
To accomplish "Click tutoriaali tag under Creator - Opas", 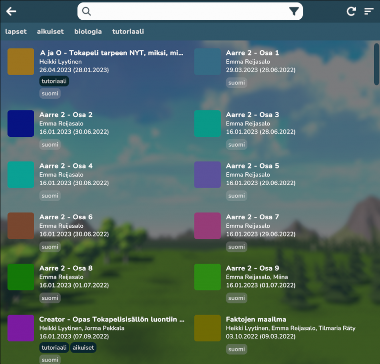I will pos(54,348).
